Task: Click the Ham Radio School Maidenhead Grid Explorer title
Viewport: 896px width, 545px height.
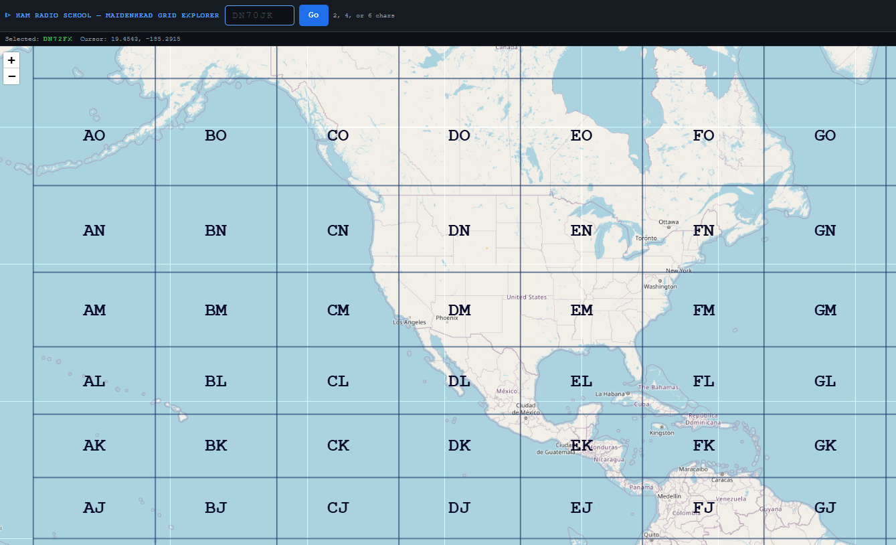Action: pyautogui.click(x=112, y=15)
